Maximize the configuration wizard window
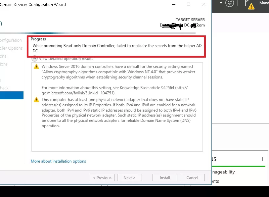The image size is (269, 197). click(x=189, y=4)
